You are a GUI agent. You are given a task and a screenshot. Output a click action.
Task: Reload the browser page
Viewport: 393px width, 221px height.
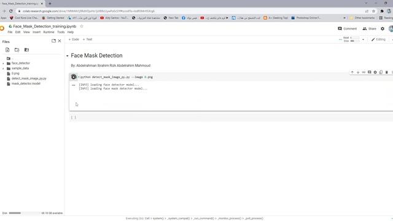(11, 11)
